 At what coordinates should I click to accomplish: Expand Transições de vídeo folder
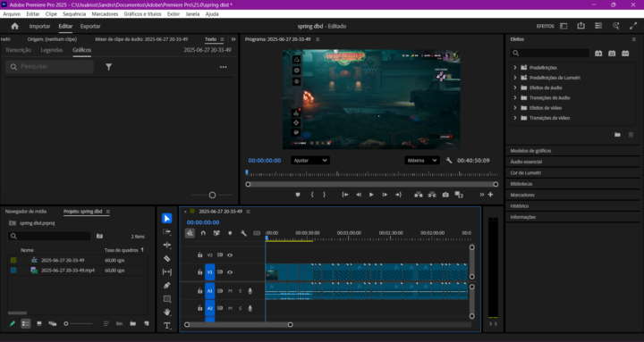[x=515, y=118]
